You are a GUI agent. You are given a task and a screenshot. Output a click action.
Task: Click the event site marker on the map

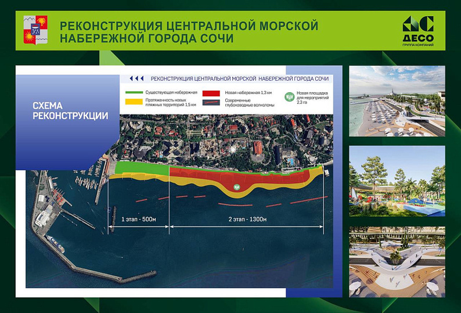pyautogui.click(x=237, y=187)
